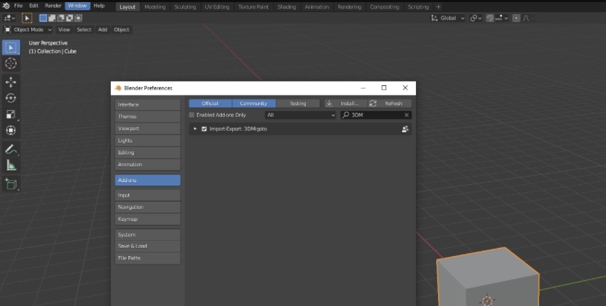The height and width of the screenshot is (306, 606).
Task: Click the Add Cube tool icon
Action: [11, 183]
